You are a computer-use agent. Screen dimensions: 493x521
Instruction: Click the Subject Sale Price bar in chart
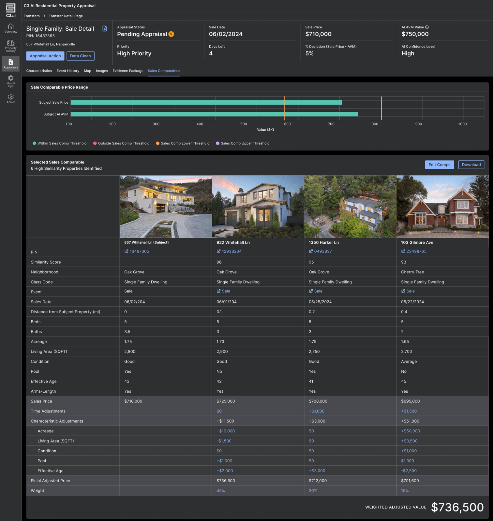pos(206,103)
